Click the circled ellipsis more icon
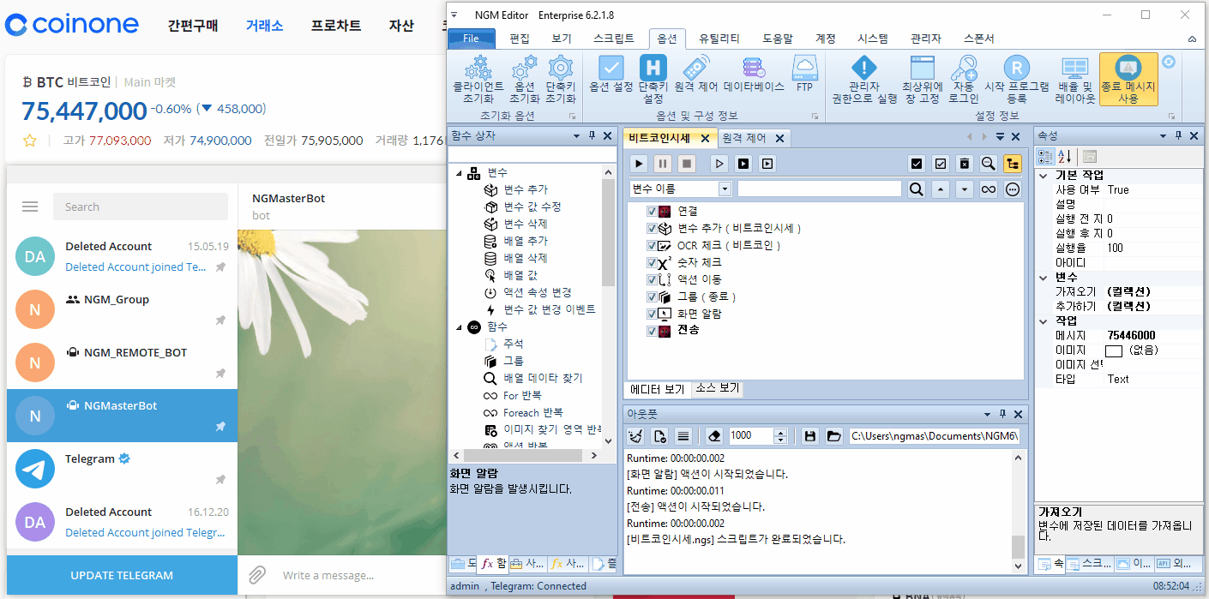Image resolution: width=1209 pixels, height=599 pixels. pos(1013,189)
